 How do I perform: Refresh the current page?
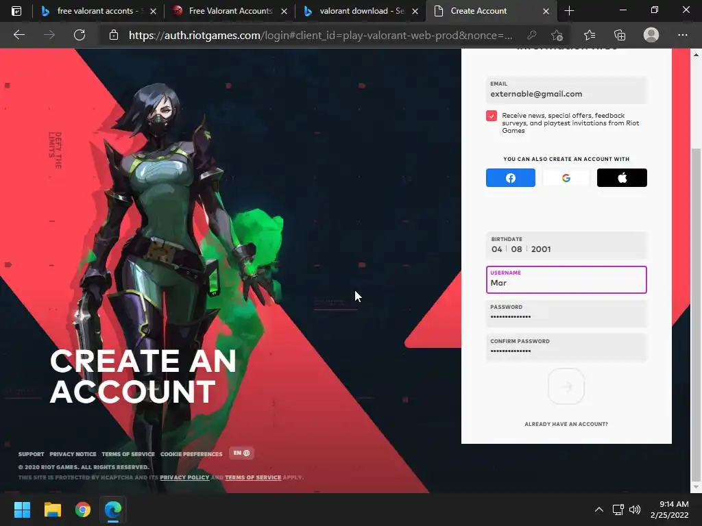pos(80,35)
